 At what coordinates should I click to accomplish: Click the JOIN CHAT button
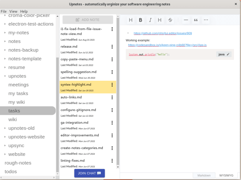pyautogui.click(x=89, y=173)
